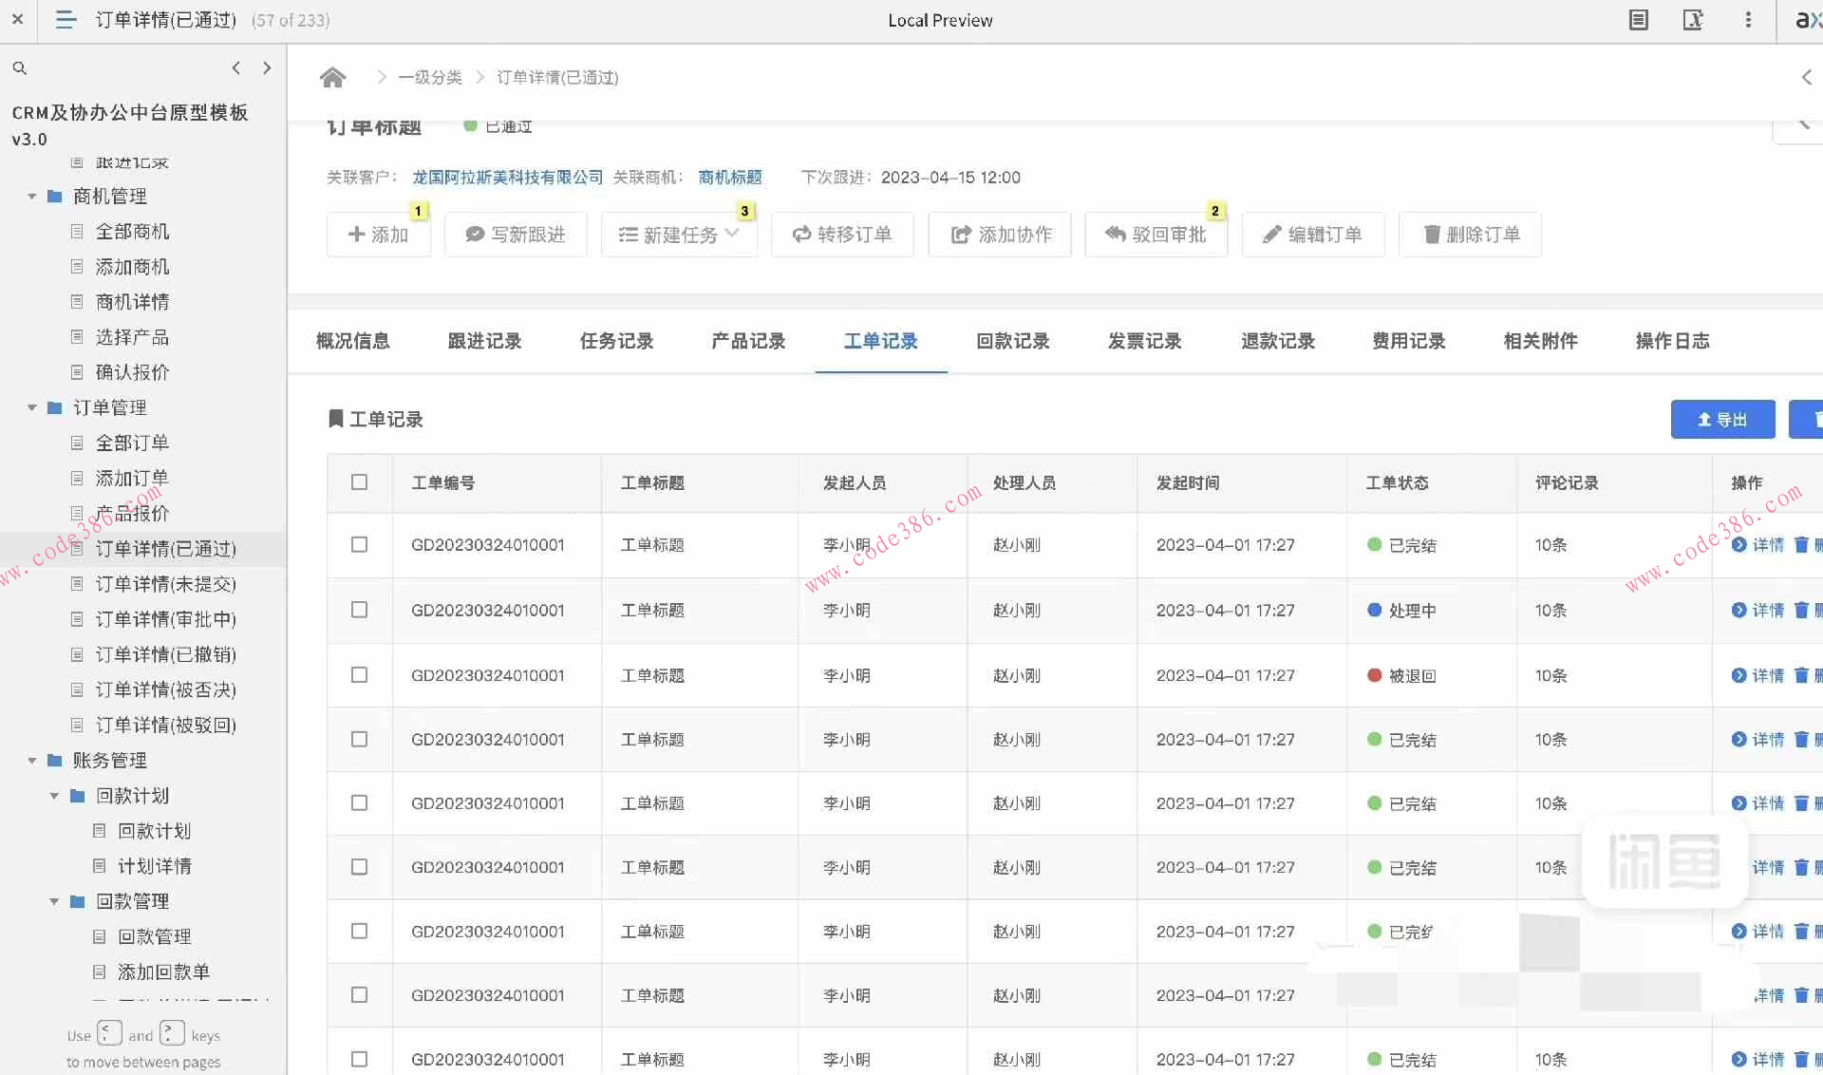Toggle the select-all checkbox in the table header
Viewport: 1823px width, 1075px height.
click(359, 482)
